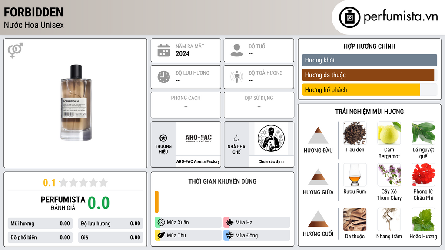Select the Lá nguyệt quế note image
Screen dimensions: 445x250
(423, 133)
